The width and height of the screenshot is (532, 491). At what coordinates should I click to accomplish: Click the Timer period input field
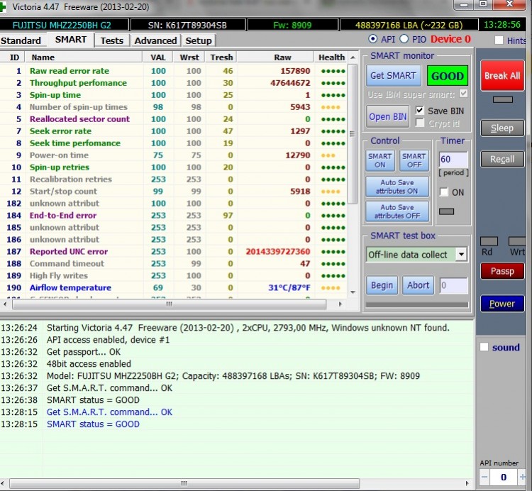coord(453,160)
